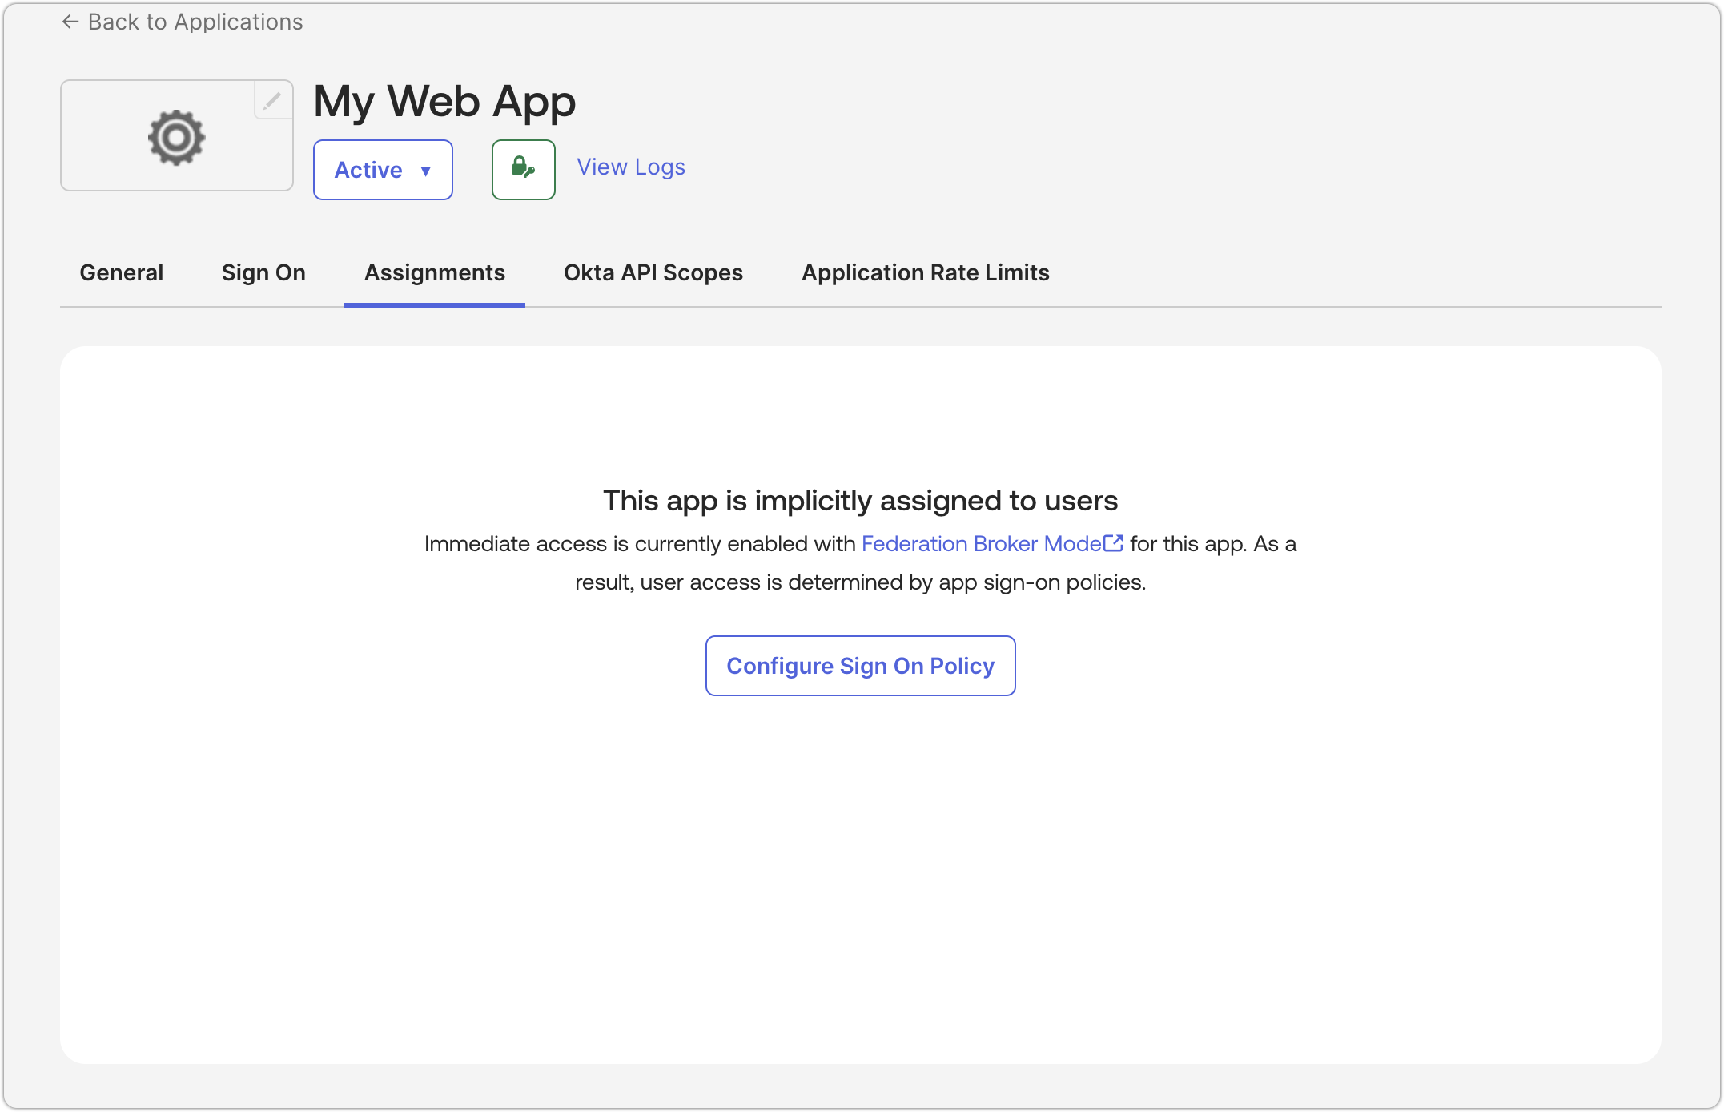1724x1112 pixels.
Task: Click the My Web App title
Action: [444, 102]
